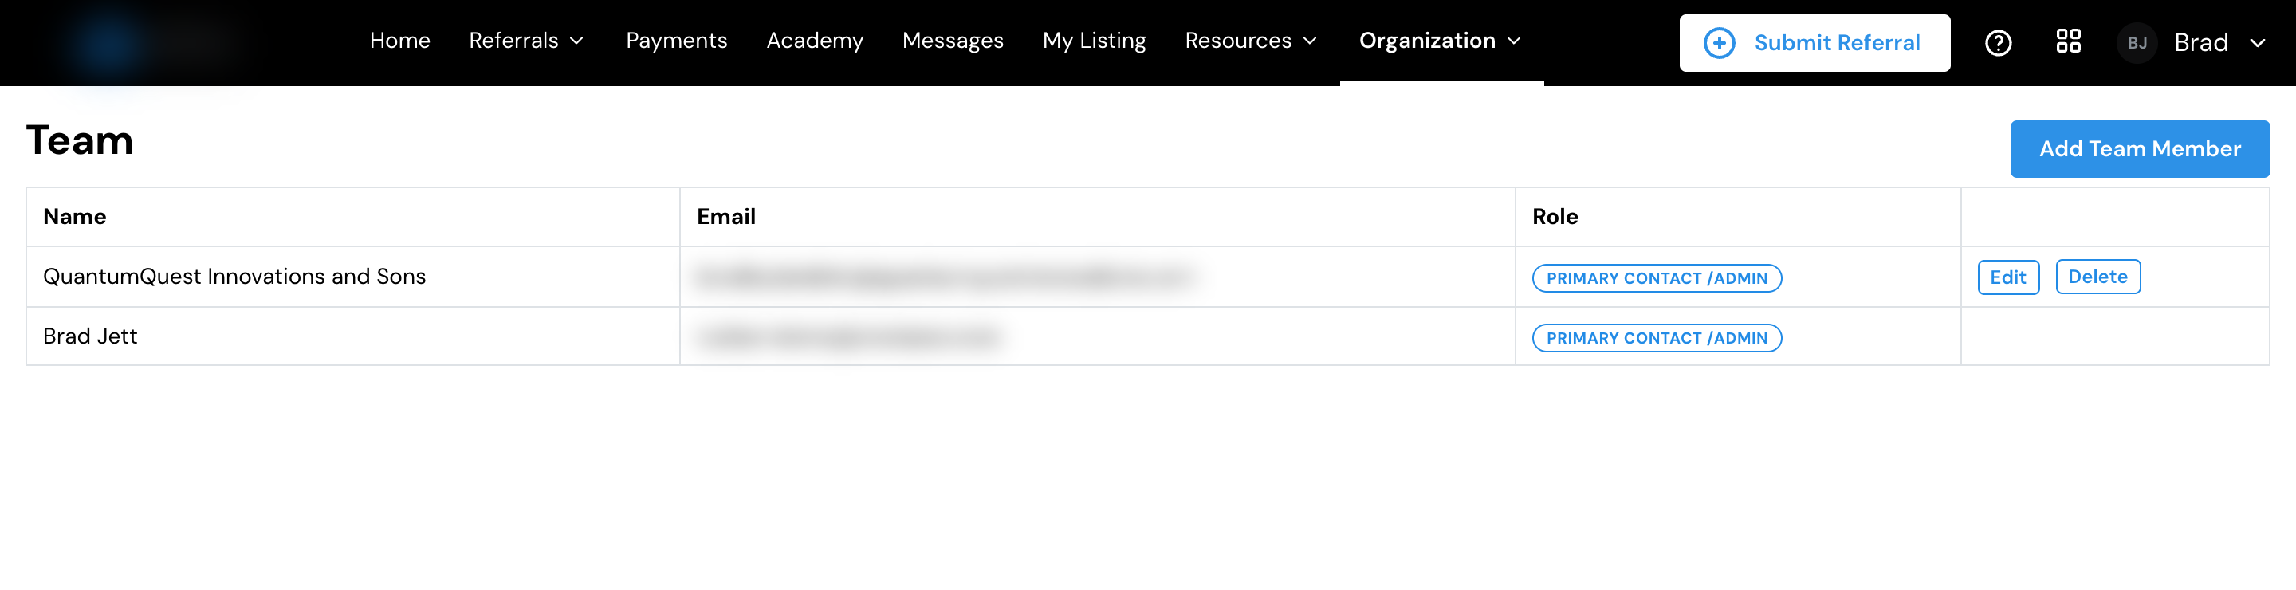Navigate to Academy
The width and height of the screenshot is (2296, 590).
(815, 41)
